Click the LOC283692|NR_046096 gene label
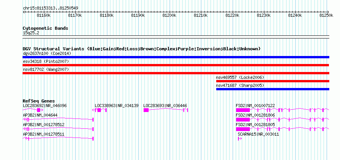Viewport: 340px width, 160px height. 45,106
